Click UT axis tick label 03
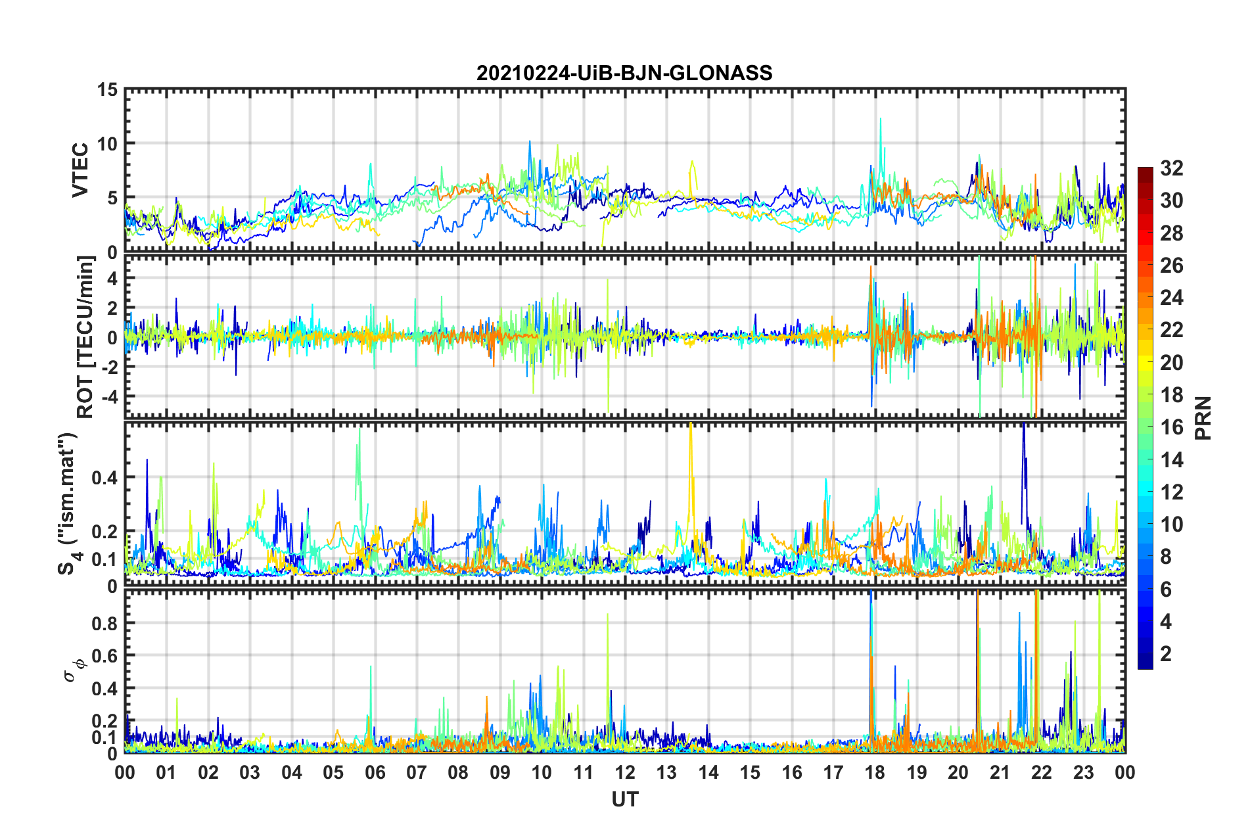The image size is (1250, 836). point(250,772)
